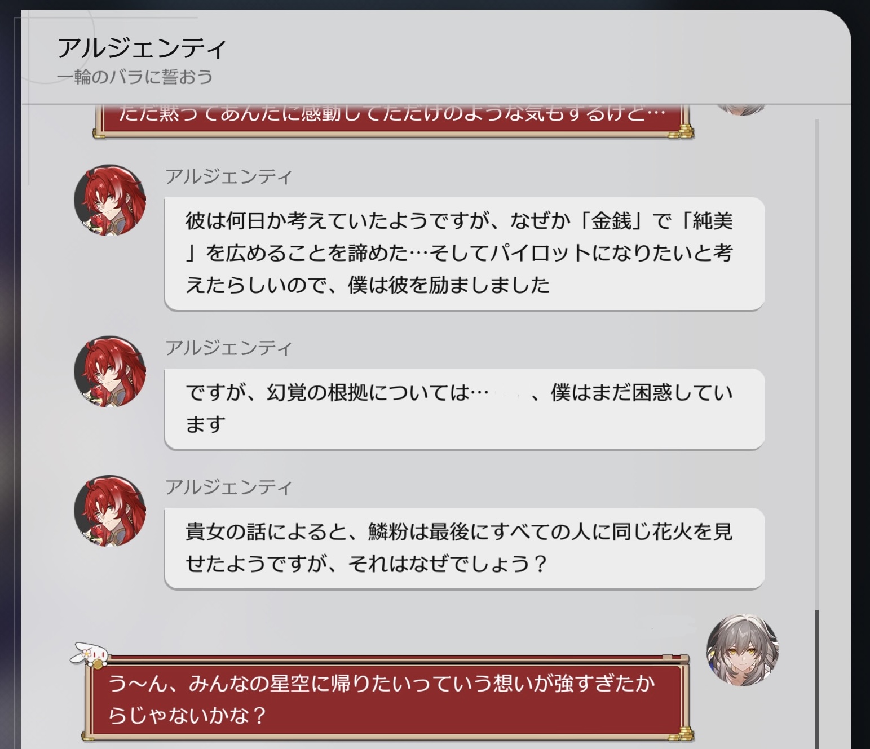Select the message starting 貴女の話によると

pos(464,548)
